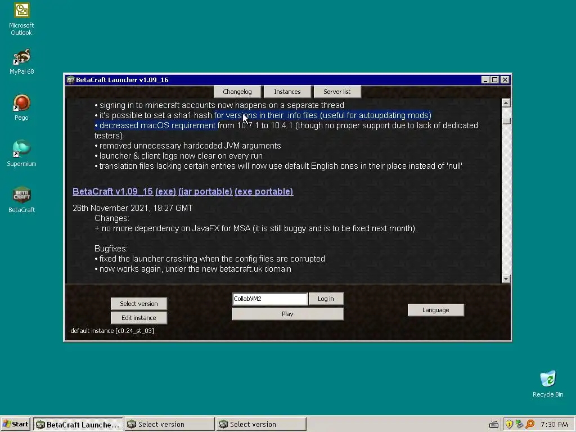Click the 7:30 PM taskbar clock

pyautogui.click(x=554, y=424)
